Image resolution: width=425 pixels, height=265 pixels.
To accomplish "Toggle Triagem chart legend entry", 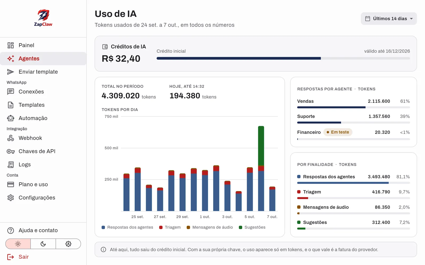I will point(170,227).
